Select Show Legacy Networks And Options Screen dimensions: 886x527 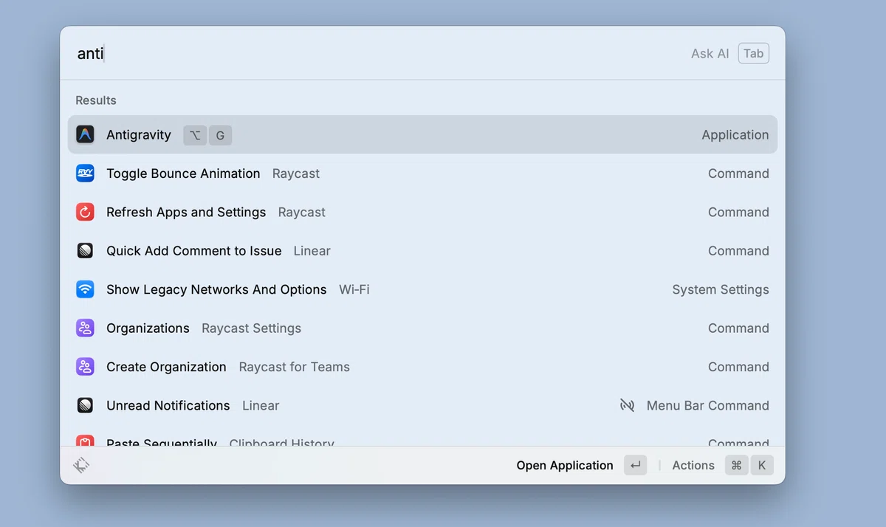422,289
